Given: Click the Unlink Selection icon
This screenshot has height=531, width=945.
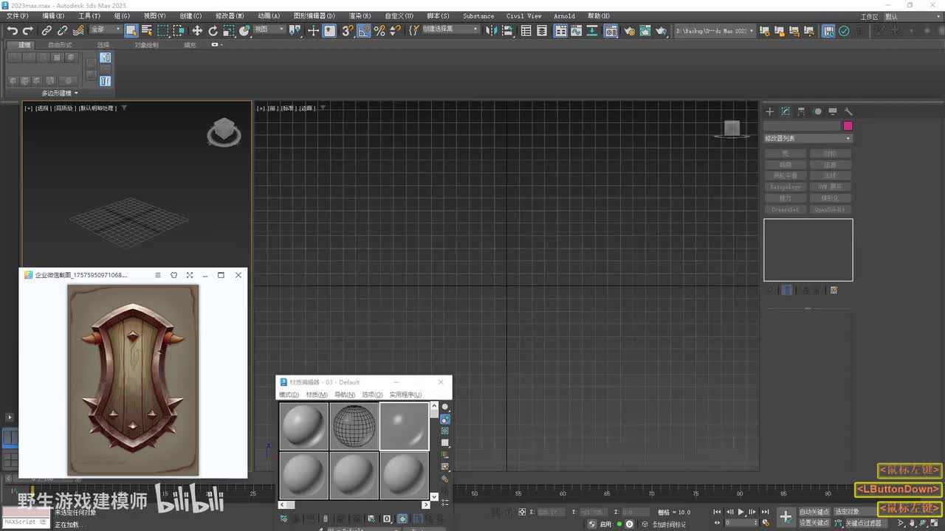Looking at the screenshot, I should point(62,30).
